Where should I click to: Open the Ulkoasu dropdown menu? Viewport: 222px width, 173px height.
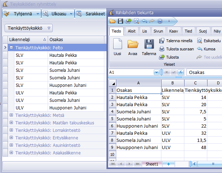pos(71,14)
